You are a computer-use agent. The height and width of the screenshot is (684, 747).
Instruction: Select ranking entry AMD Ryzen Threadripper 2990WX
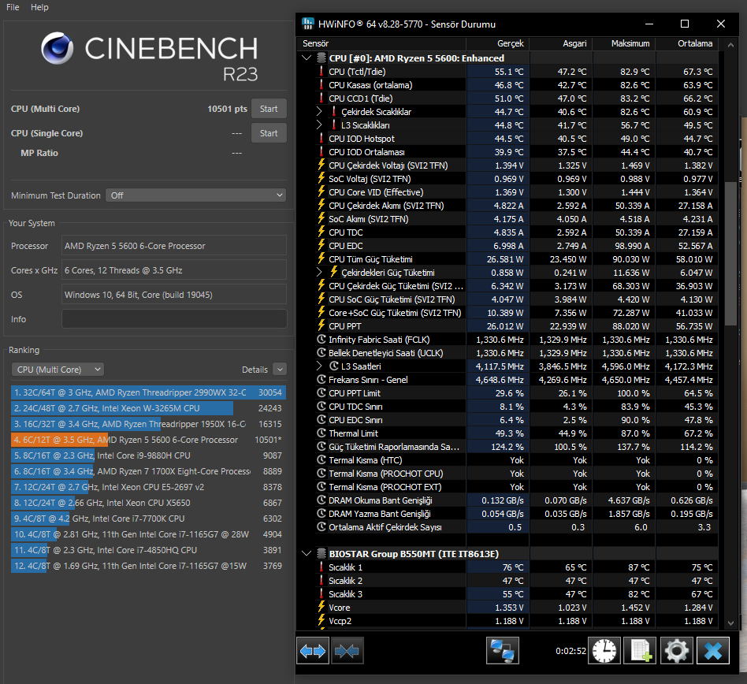click(x=148, y=392)
